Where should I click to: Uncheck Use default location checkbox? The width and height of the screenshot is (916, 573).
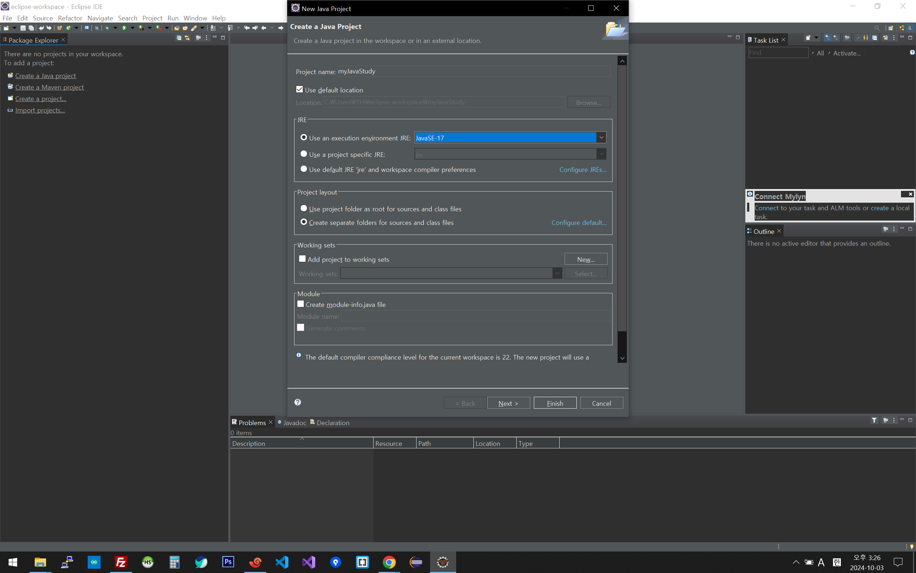click(x=299, y=90)
